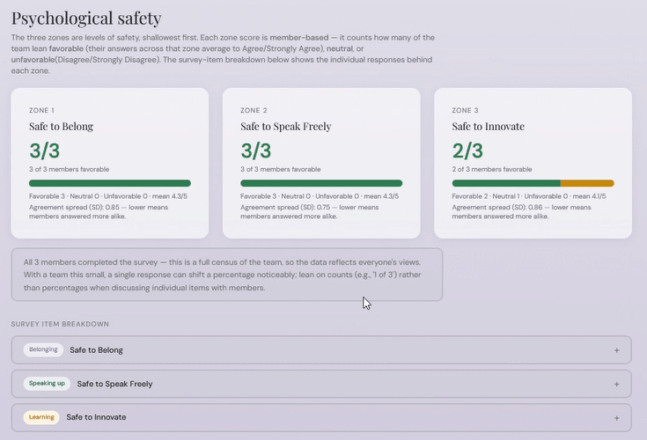The image size is (647, 440).
Task: Click the Safe to Speak Freely card title
Action: point(286,127)
